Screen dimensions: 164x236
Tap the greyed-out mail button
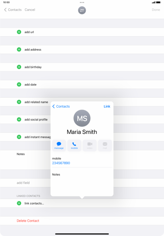[x=105, y=146]
